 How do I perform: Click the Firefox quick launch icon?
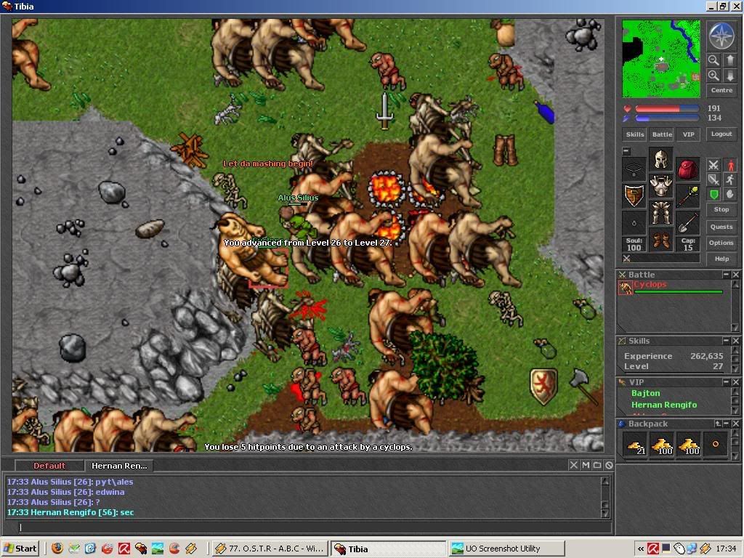click(57, 549)
